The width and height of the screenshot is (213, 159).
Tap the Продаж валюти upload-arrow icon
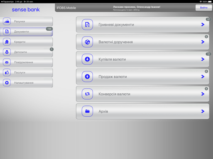coord(87,76)
